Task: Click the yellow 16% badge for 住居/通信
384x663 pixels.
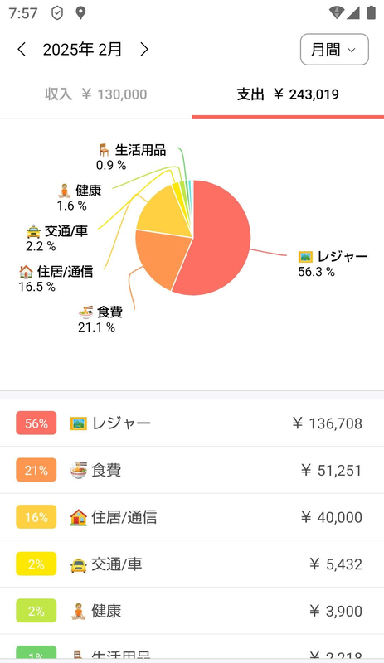Action: pos(36,516)
